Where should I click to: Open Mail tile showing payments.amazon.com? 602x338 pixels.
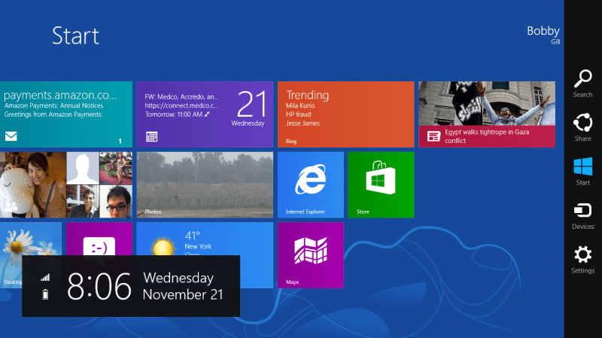66,114
